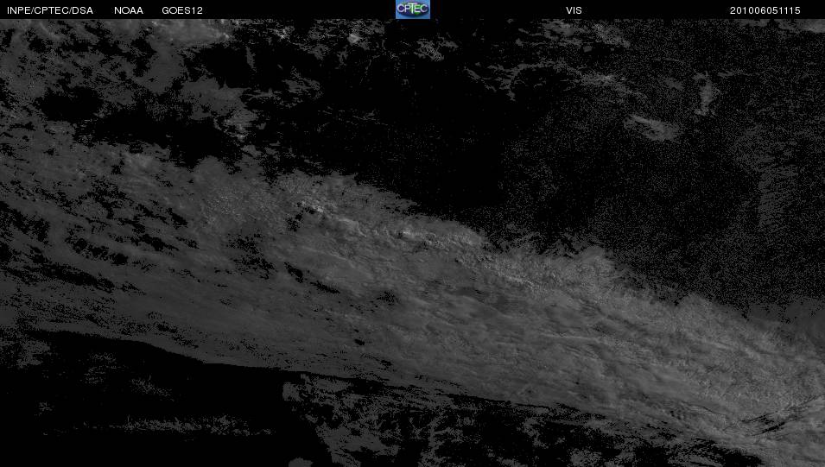Click the CPTEC logo in header

click(x=413, y=9)
